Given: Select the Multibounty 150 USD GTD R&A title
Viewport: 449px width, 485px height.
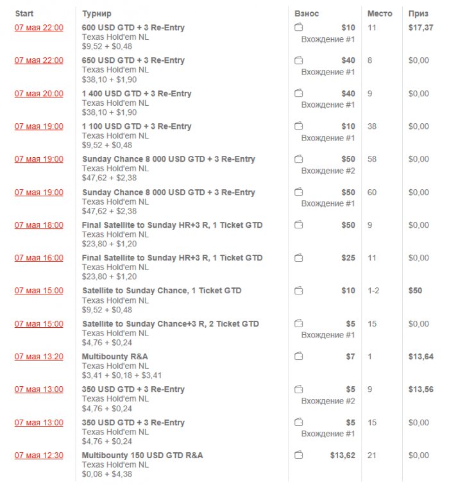Looking at the screenshot, I should [x=142, y=455].
